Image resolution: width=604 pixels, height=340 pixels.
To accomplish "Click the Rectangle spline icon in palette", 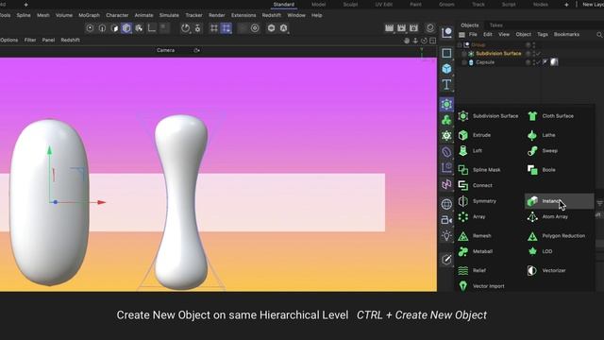I will [x=446, y=53].
